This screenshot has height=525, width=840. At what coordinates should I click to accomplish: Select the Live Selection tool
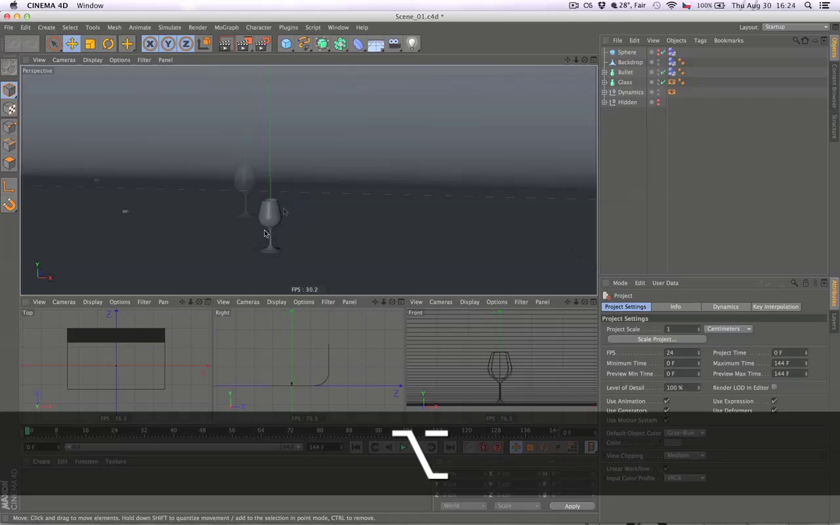point(54,44)
